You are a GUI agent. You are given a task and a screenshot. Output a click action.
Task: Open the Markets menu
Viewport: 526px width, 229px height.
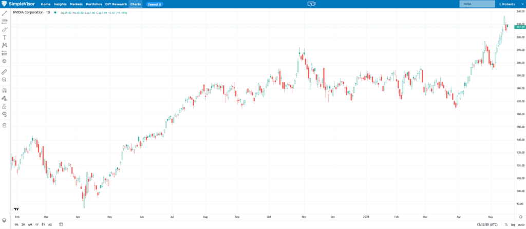coord(76,4)
